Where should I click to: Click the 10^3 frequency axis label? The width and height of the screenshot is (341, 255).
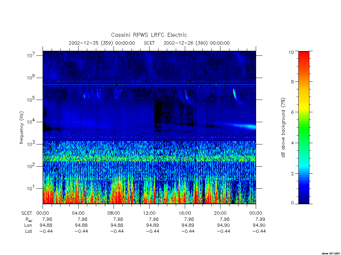(31, 144)
